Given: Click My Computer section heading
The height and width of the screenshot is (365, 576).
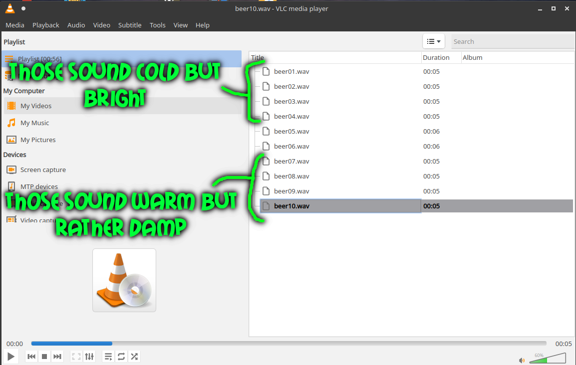Looking at the screenshot, I should click(24, 91).
